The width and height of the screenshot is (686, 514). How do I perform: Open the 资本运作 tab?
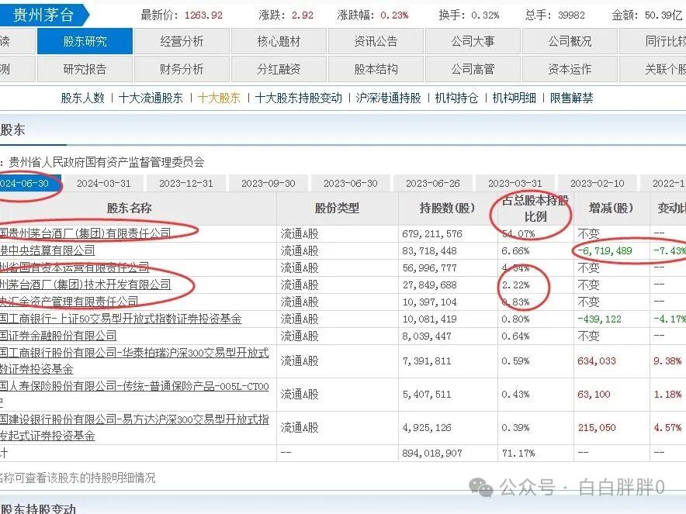tap(570, 69)
